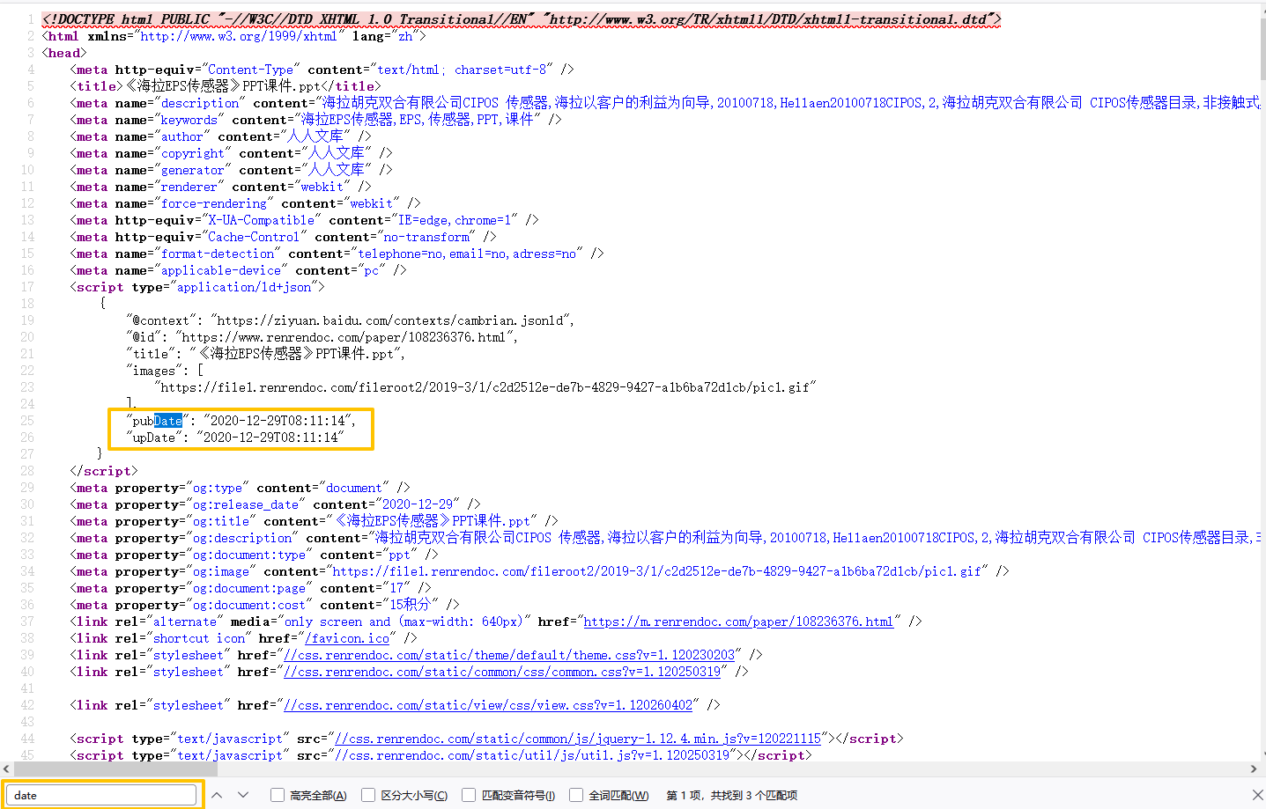Open the view.css stylesheet link
This screenshot has width=1266, height=809.
pyautogui.click(x=488, y=705)
